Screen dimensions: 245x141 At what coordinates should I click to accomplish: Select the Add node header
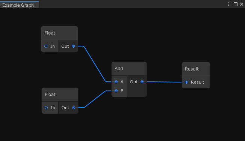point(129,69)
